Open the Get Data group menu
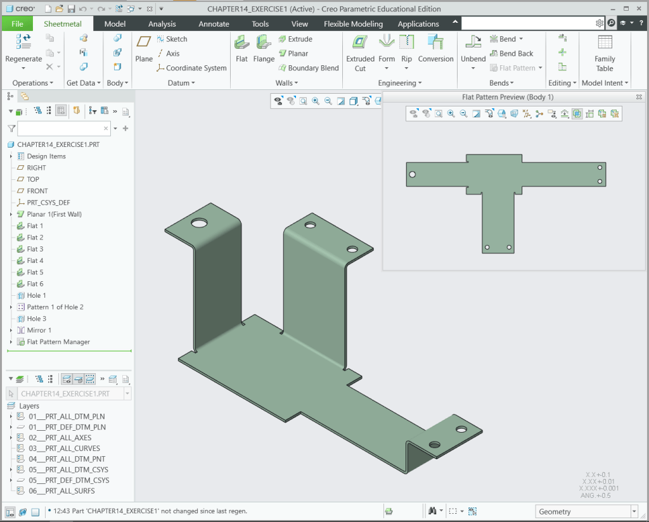The width and height of the screenshot is (649, 522). [84, 83]
